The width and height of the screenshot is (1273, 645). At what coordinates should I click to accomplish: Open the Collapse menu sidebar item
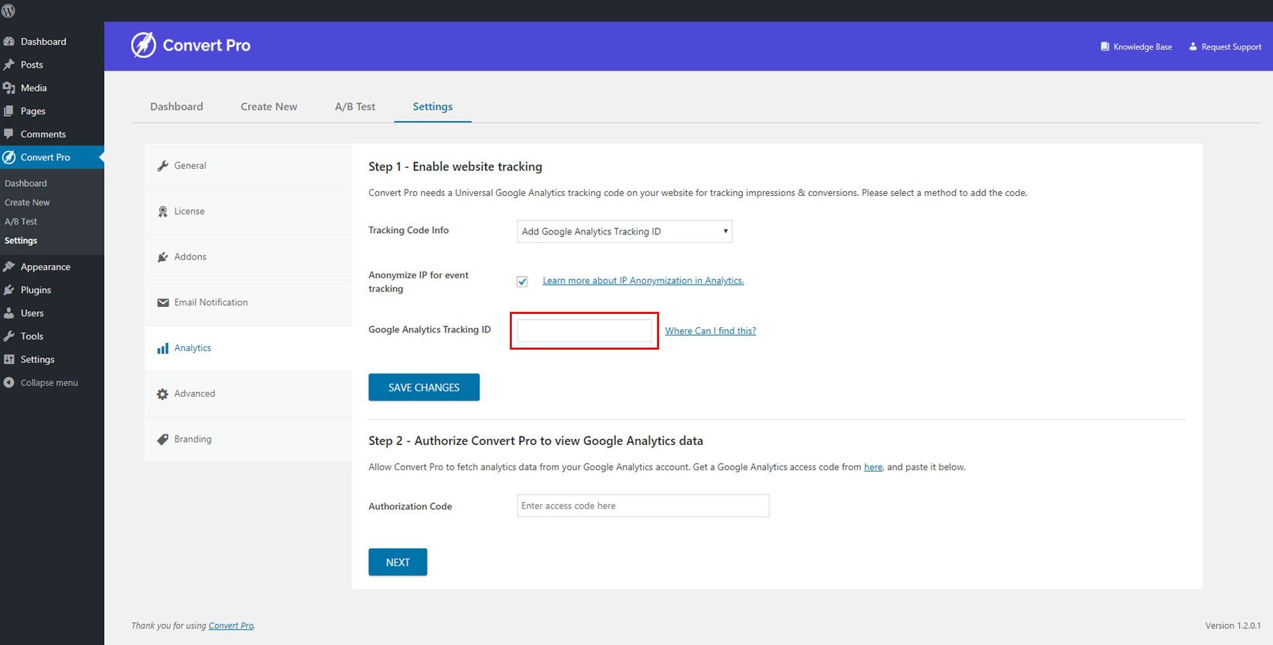(x=52, y=382)
